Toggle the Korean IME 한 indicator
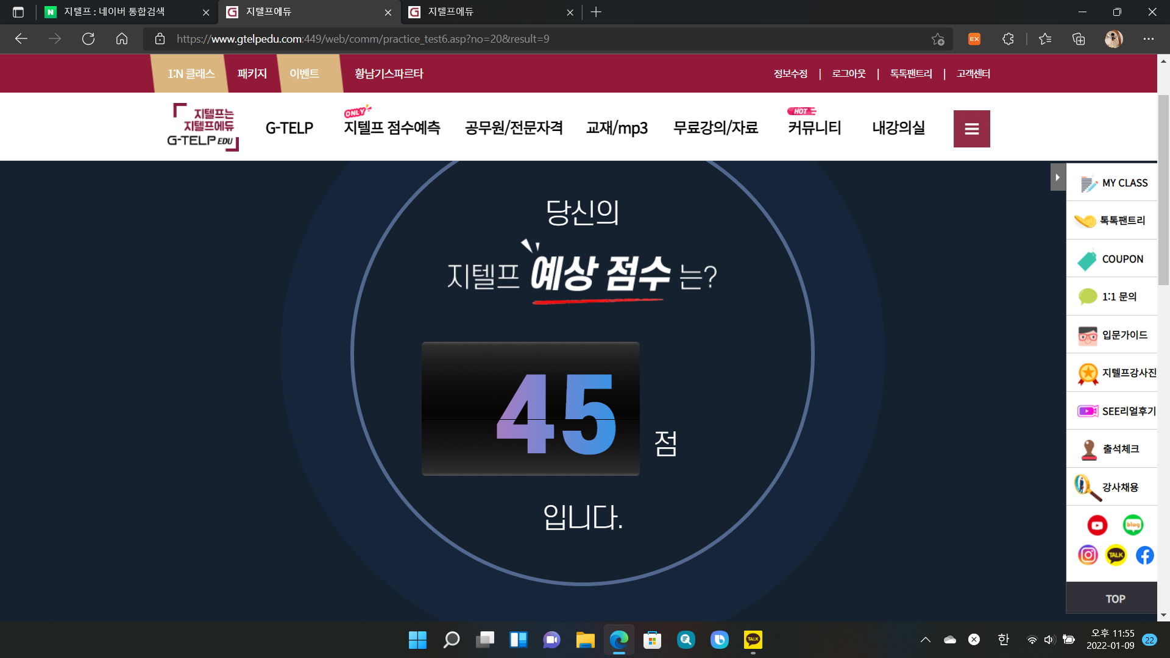 click(1003, 640)
